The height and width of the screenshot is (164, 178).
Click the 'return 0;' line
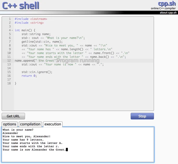29,76
